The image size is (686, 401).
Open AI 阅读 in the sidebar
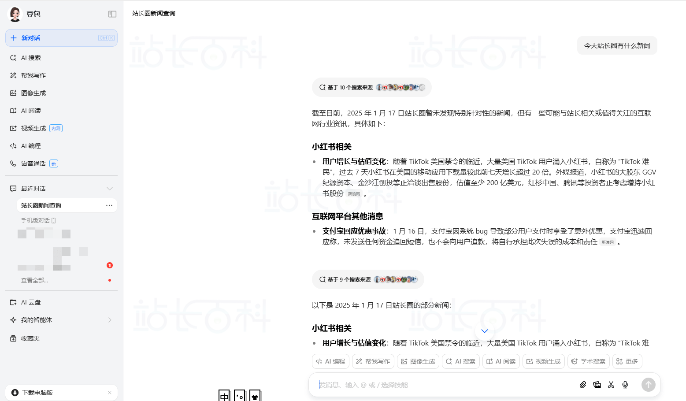point(61,111)
